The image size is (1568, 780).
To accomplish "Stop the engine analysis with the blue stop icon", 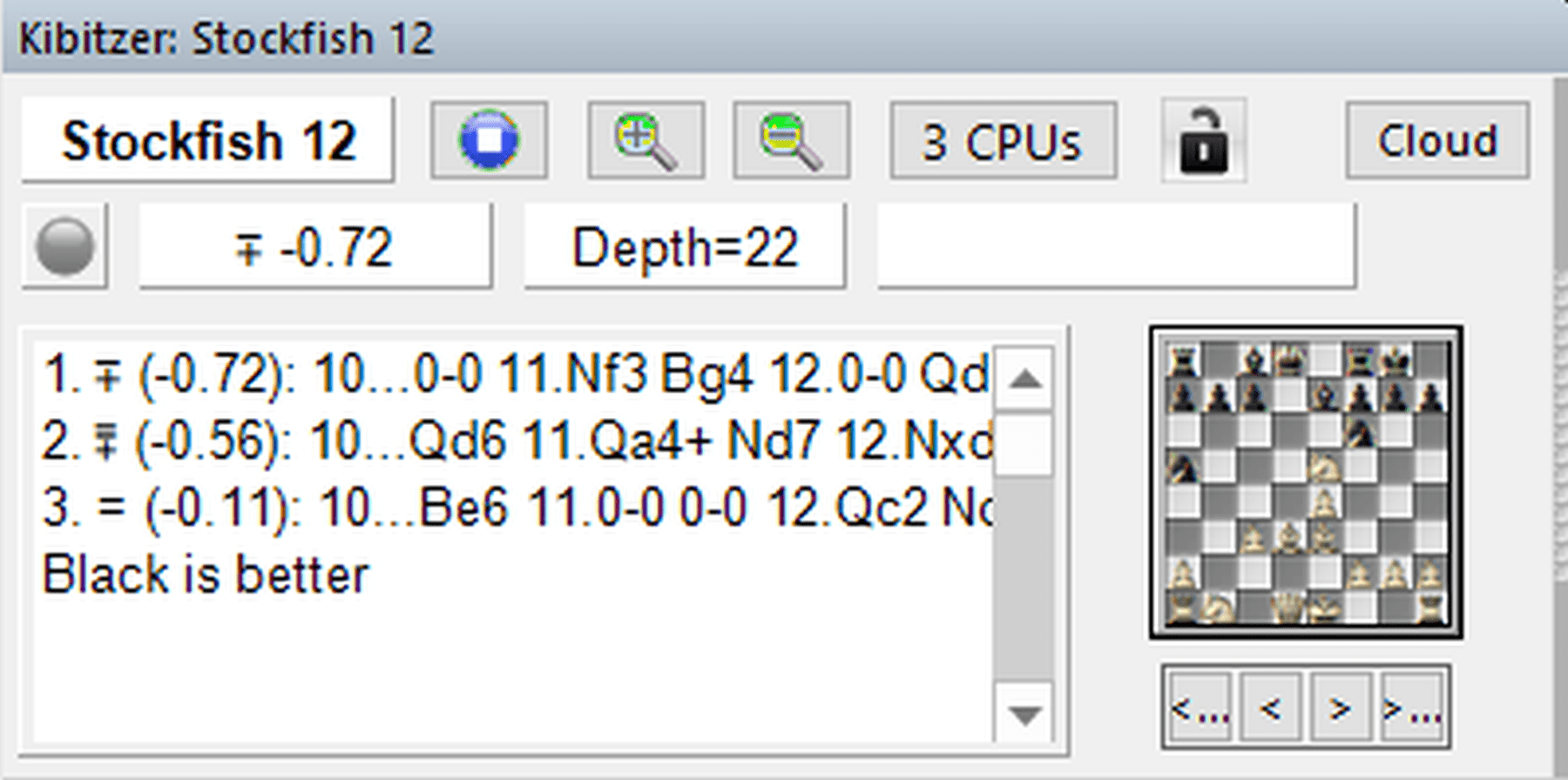I will [489, 140].
